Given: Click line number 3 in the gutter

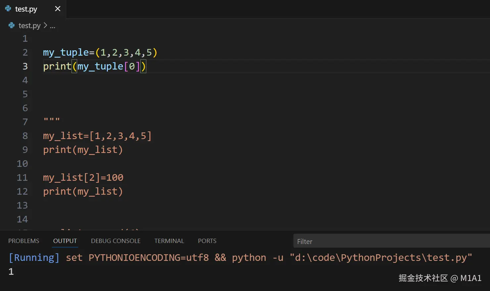Looking at the screenshot, I should pyautogui.click(x=25, y=66).
